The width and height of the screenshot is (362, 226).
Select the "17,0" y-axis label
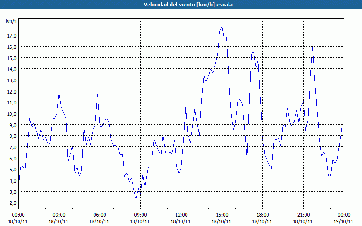point(12,36)
